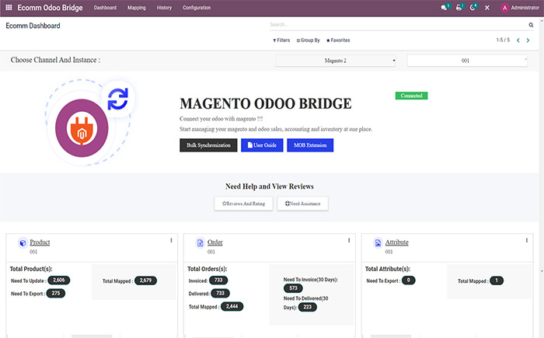Click the attribute Need To Export 0 badge

pos(408,280)
